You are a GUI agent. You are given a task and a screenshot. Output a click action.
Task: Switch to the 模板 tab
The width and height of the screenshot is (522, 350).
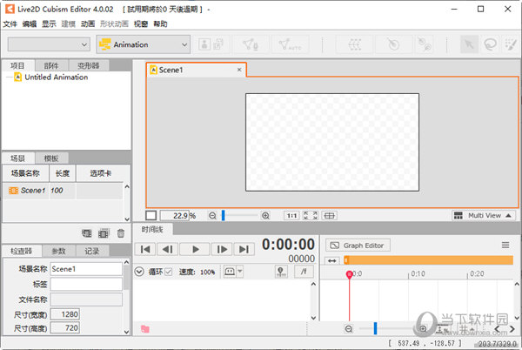pyautogui.click(x=51, y=158)
